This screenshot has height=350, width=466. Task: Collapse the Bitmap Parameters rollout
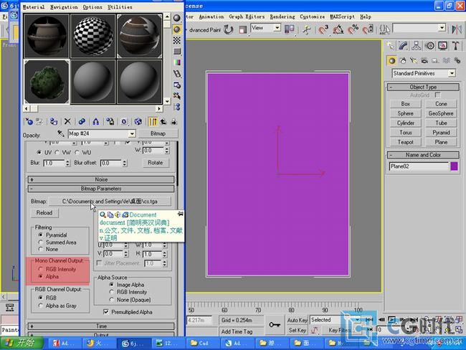(101, 189)
